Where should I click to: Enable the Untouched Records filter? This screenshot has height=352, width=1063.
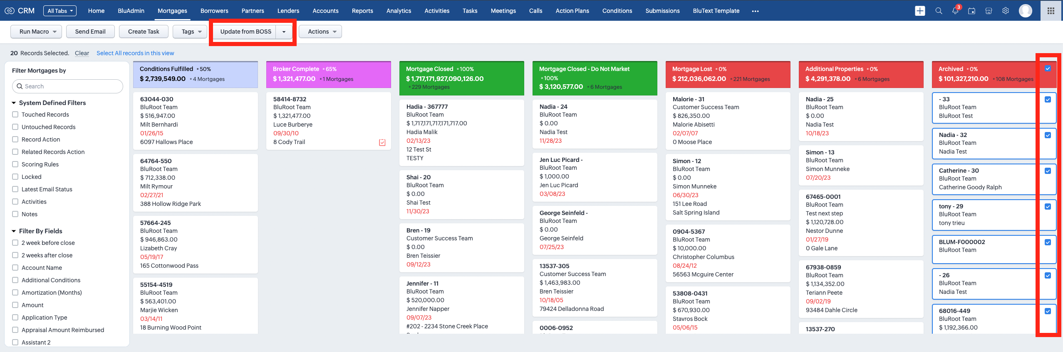point(15,127)
